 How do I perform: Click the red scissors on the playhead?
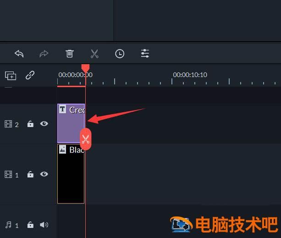coord(86,139)
